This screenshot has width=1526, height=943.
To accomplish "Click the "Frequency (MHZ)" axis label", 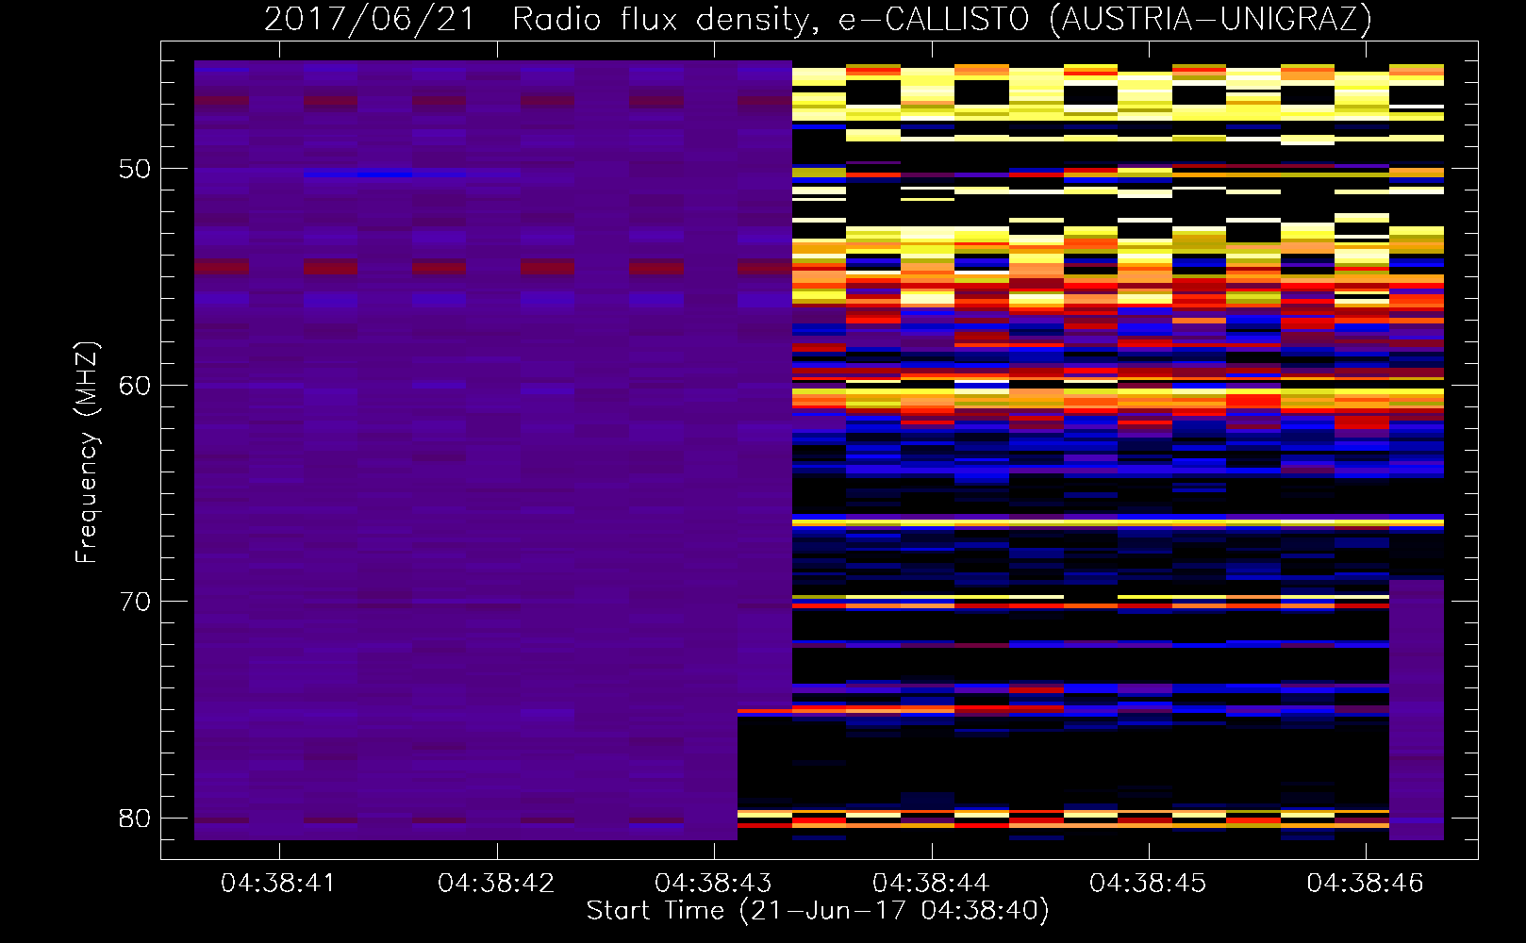I will (x=86, y=453).
